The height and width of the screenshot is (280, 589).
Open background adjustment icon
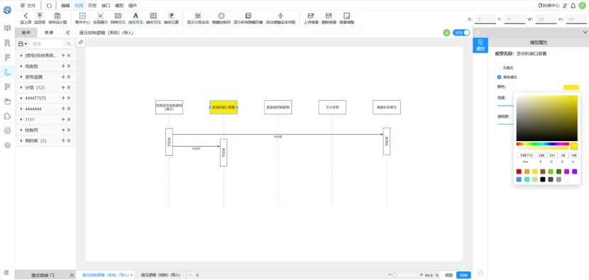pyautogui.click(x=347, y=16)
